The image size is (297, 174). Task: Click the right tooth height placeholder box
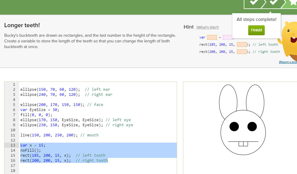point(241,52)
